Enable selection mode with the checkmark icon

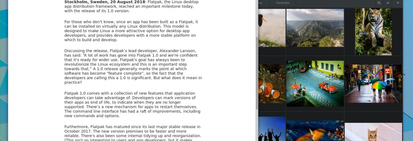(388, 3)
